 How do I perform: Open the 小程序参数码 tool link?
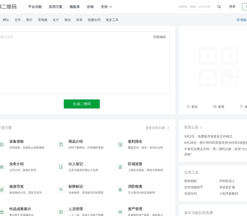pyautogui.click(x=228, y=193)
